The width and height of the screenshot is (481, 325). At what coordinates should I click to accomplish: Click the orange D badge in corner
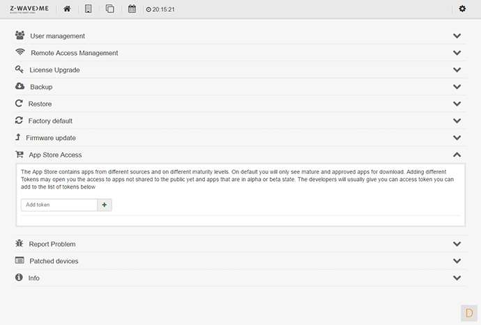[x=468, y=312]
